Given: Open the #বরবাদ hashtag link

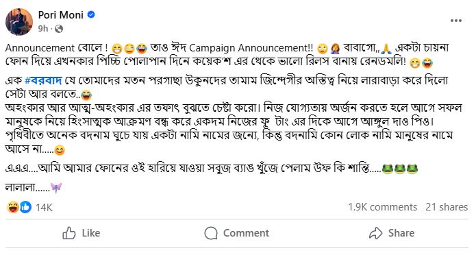Looking at the screenshot, I should [43, 80].
